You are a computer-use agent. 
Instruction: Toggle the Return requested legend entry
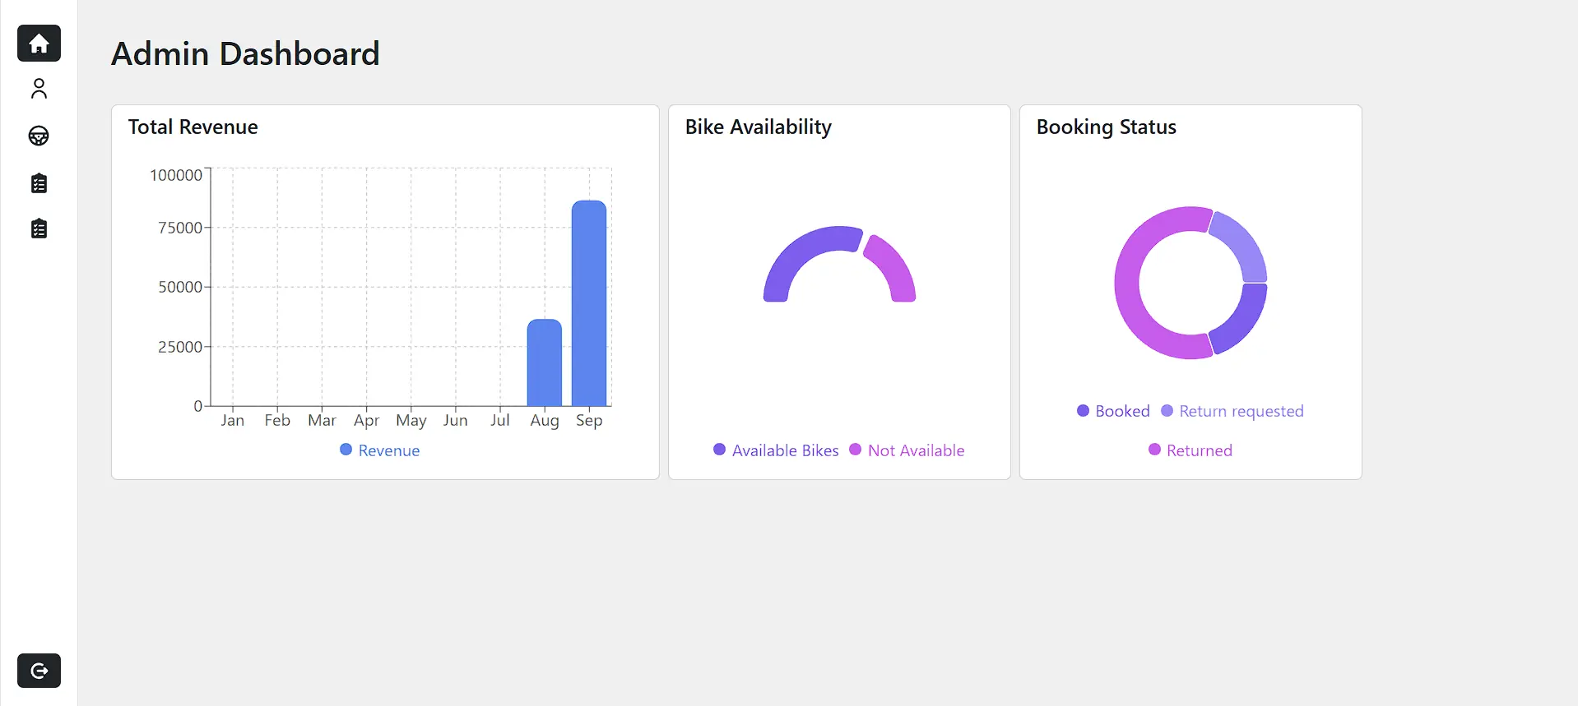tap(1232, 411)
